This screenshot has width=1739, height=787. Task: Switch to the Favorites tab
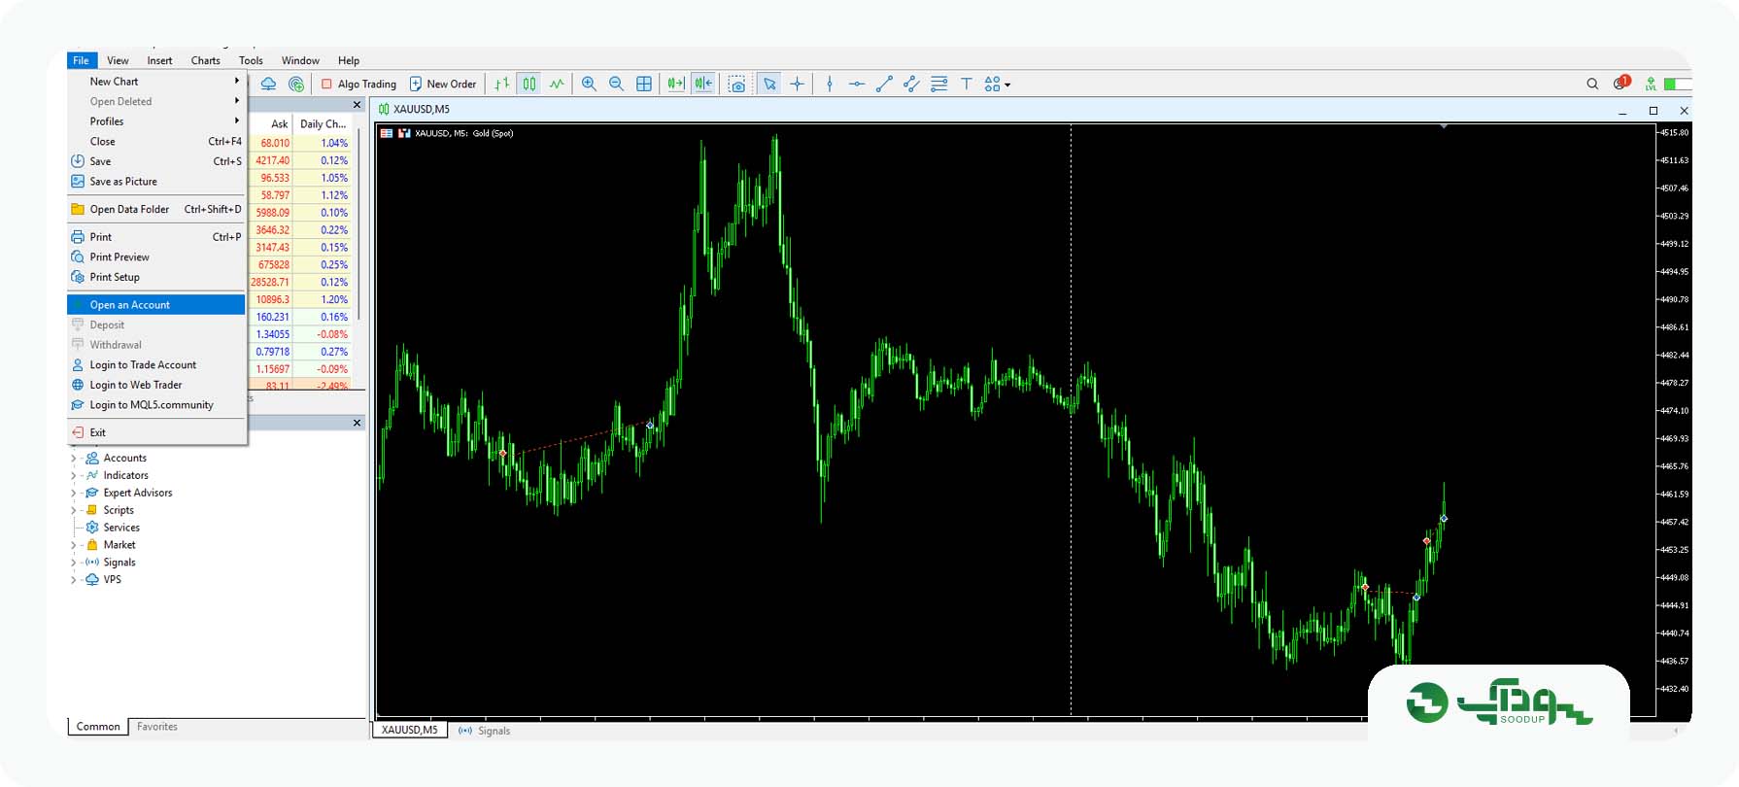tap(157, 727)
